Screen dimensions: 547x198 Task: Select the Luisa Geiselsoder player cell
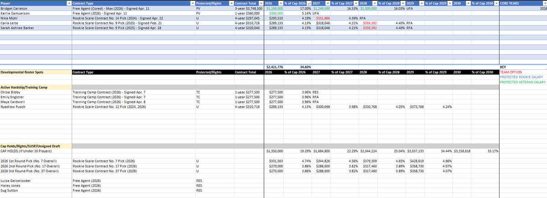tap(36, 181)
